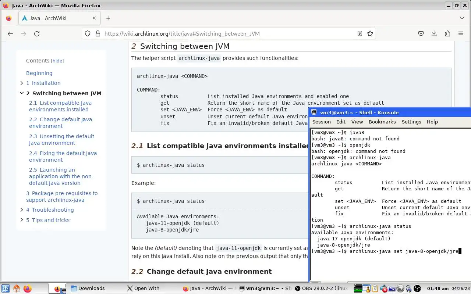Screen dimensions: 471x294
Task: Go to 2.4 Fixing the default Java environment
Action: coord(63,157)
